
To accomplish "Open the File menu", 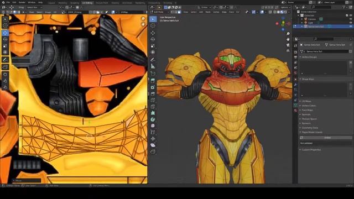I will (8, 2).
